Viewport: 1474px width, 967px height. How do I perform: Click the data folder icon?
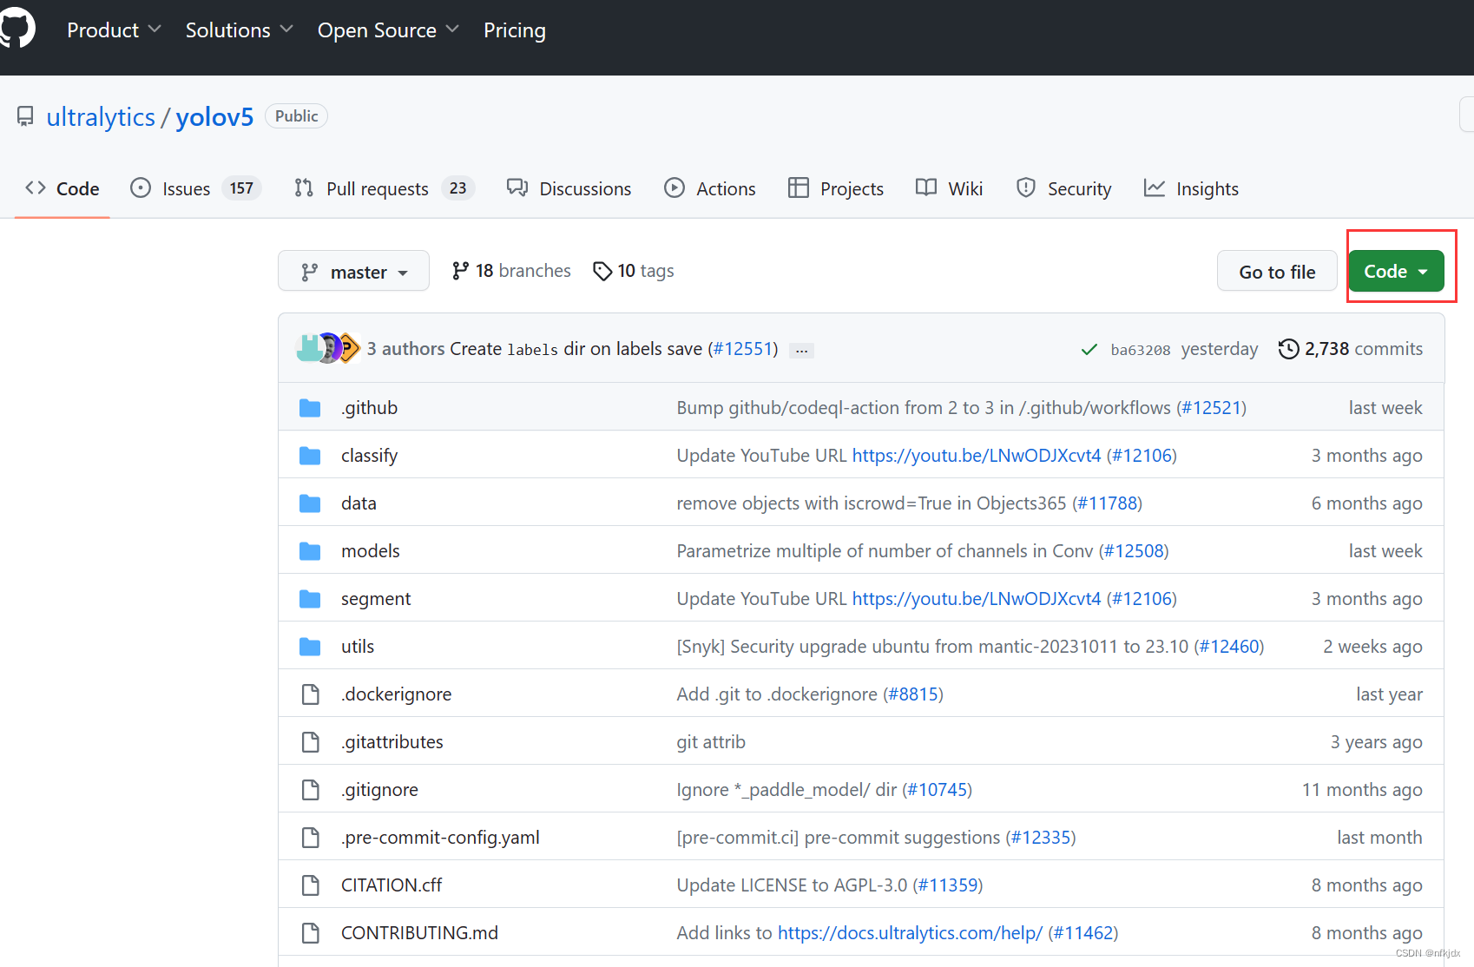pyautogui.click(x=310, y=503)
